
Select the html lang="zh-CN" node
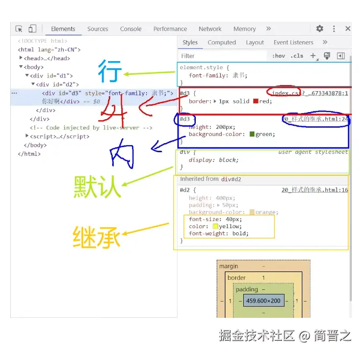pos(49,49)
